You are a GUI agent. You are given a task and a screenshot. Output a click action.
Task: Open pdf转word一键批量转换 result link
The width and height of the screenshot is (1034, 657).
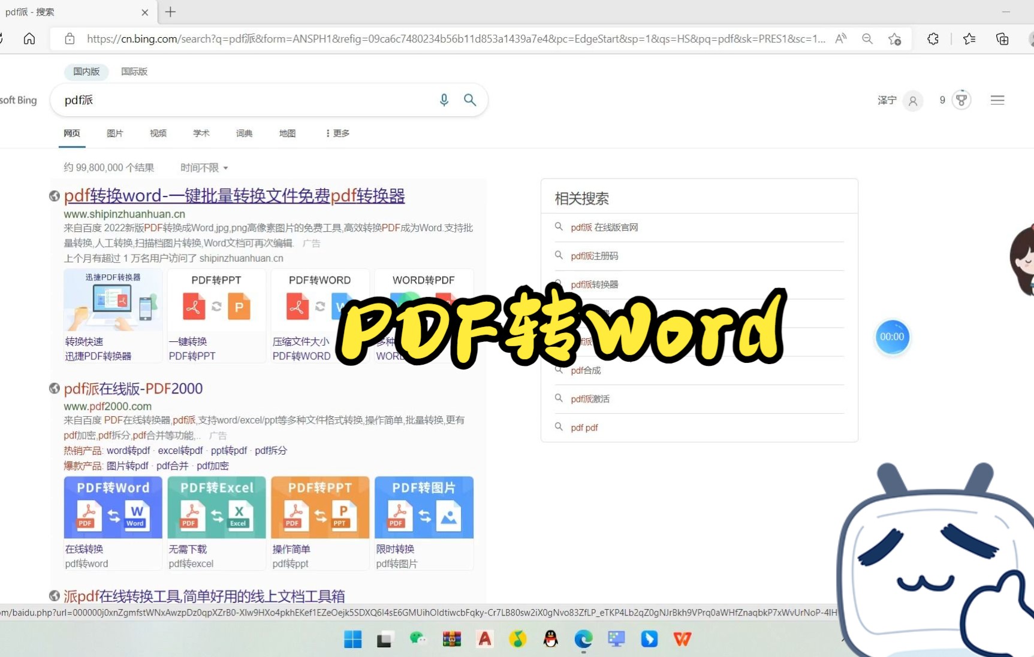(x=234, y=196)
